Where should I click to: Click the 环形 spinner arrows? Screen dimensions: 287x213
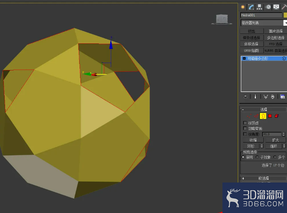tap(262, 146)
